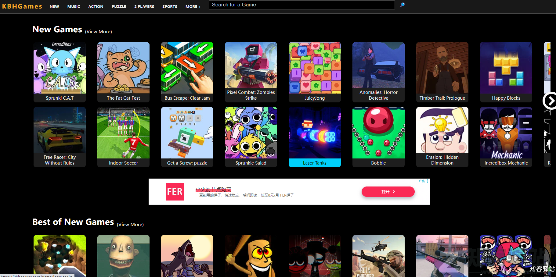This screenshot has width=556, height=277.
Task: Open the ad options icon
Action: [x=428, y=181]
